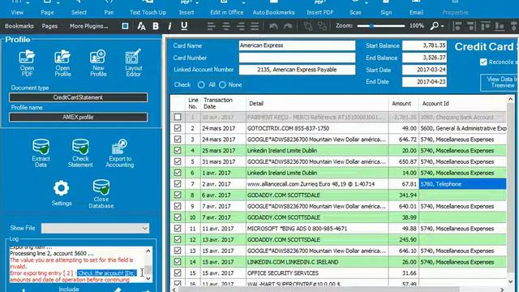
Task: Uncheck line 7 alliancecall.com row
Action: pyautogui.click(x=178, y=184)
